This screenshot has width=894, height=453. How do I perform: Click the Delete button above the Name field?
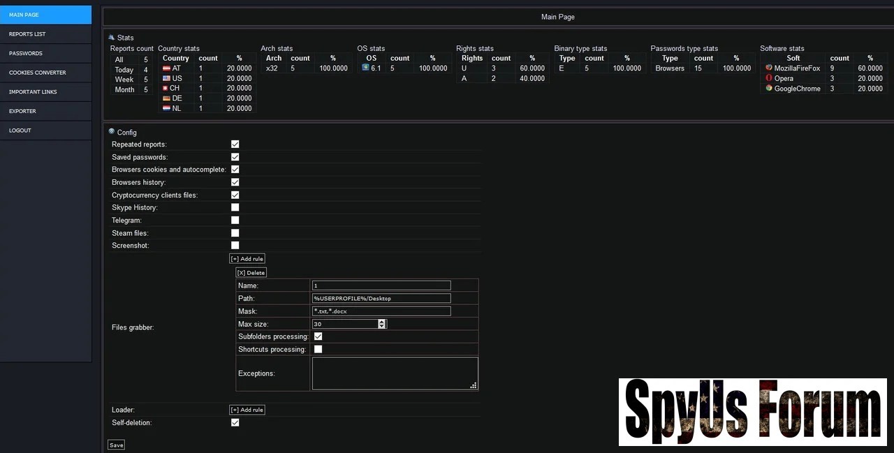pos(251,273)
